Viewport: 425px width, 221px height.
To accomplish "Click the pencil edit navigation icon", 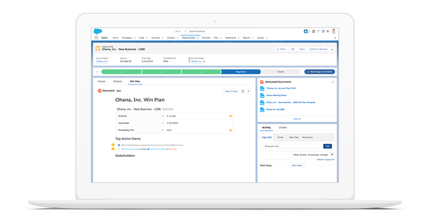I will click(335, 38).
